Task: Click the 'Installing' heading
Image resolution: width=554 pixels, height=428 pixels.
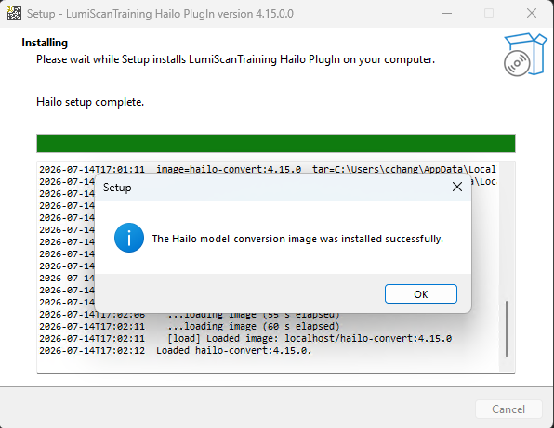Action: coord(45,43)
